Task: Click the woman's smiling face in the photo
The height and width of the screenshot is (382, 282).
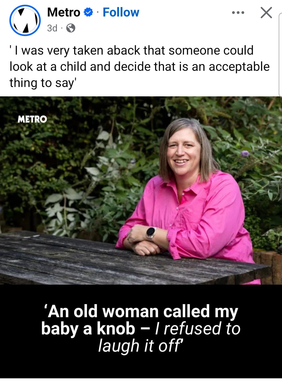Action: [x=183, y=151]
